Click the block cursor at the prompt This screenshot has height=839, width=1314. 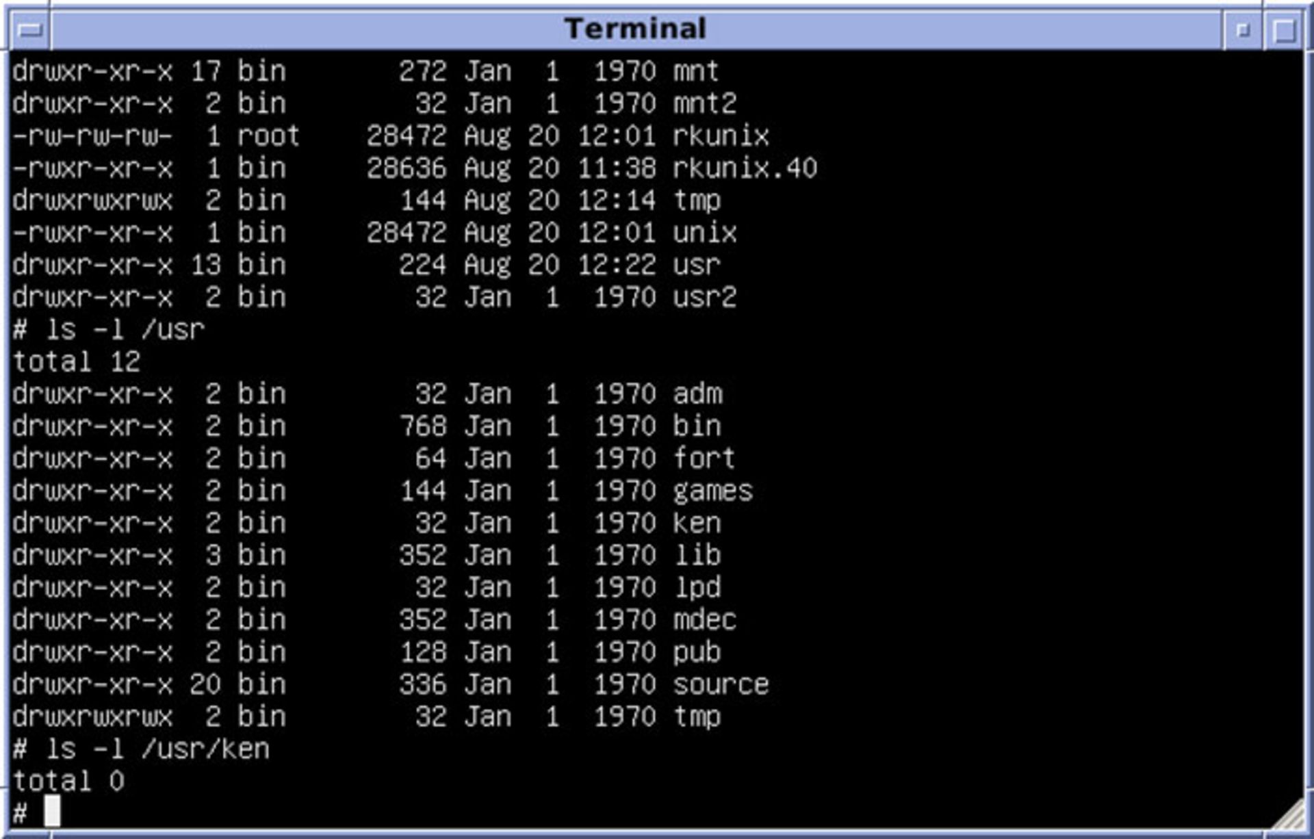pos(52,812)
